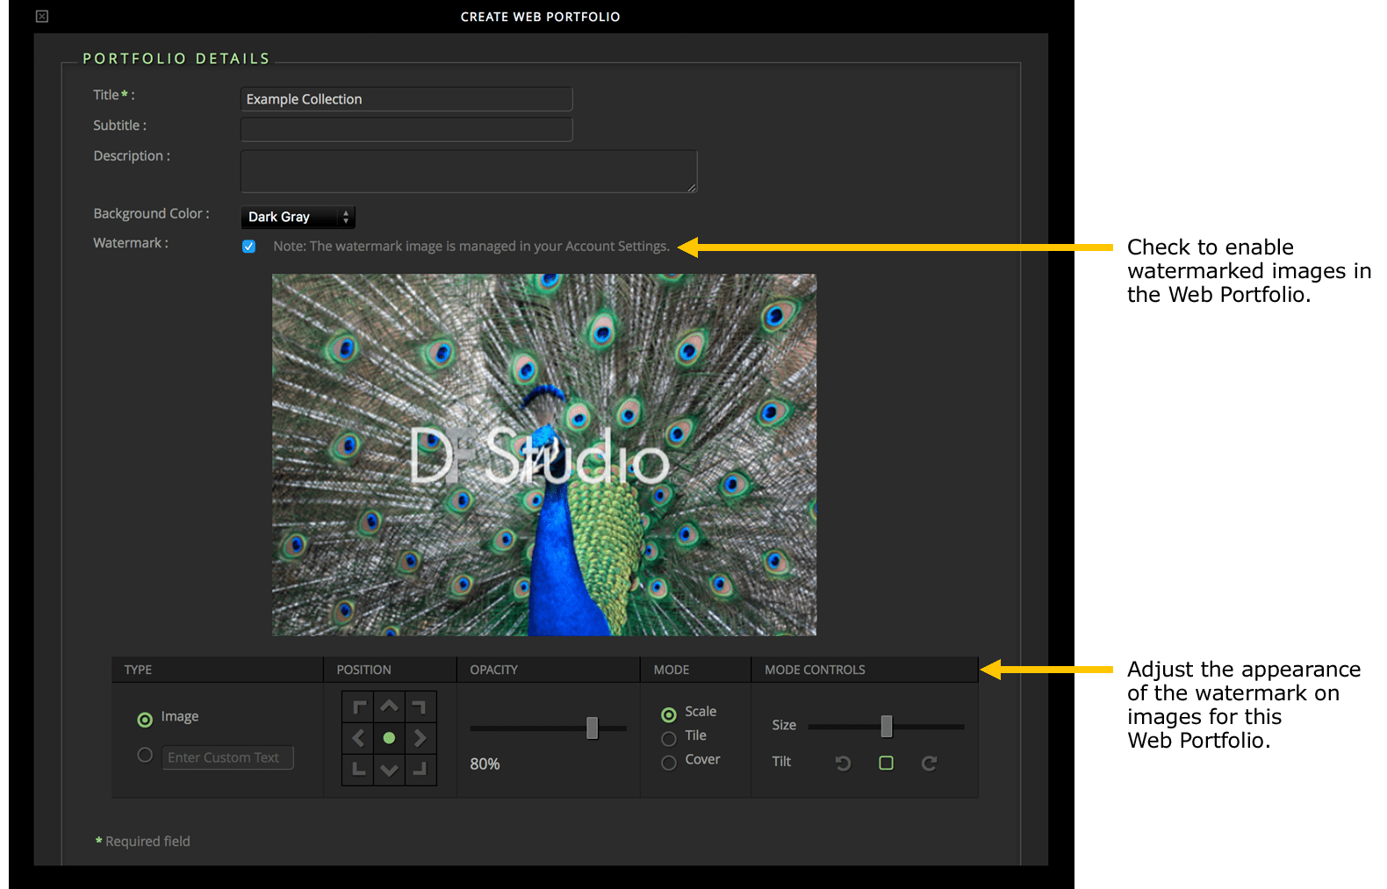The image size is (1387, 889).
Task: Choose Cover watermark mode
Action: tap(669, 763)
